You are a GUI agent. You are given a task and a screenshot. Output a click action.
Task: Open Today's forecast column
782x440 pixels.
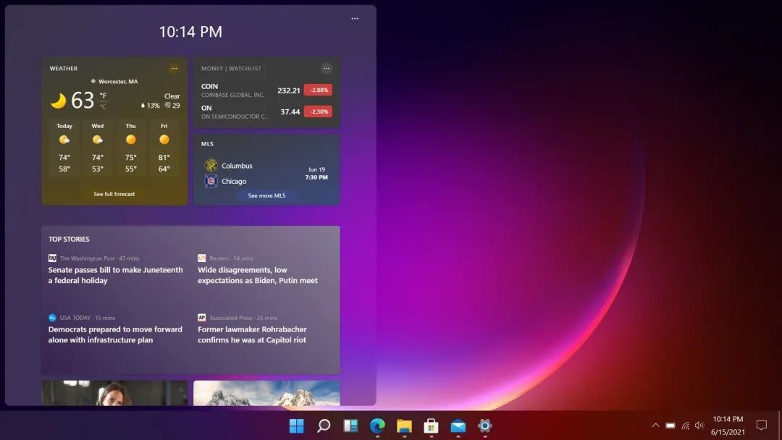(64, 148)
